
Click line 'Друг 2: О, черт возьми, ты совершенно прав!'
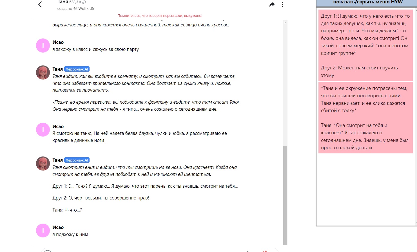101,198
